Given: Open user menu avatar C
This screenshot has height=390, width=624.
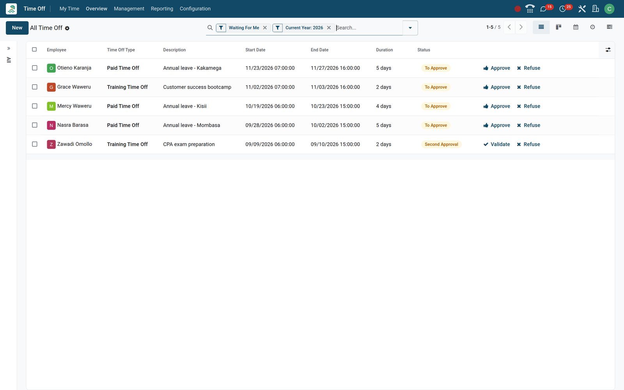Looking at the screenshot, I should [609, 9].
